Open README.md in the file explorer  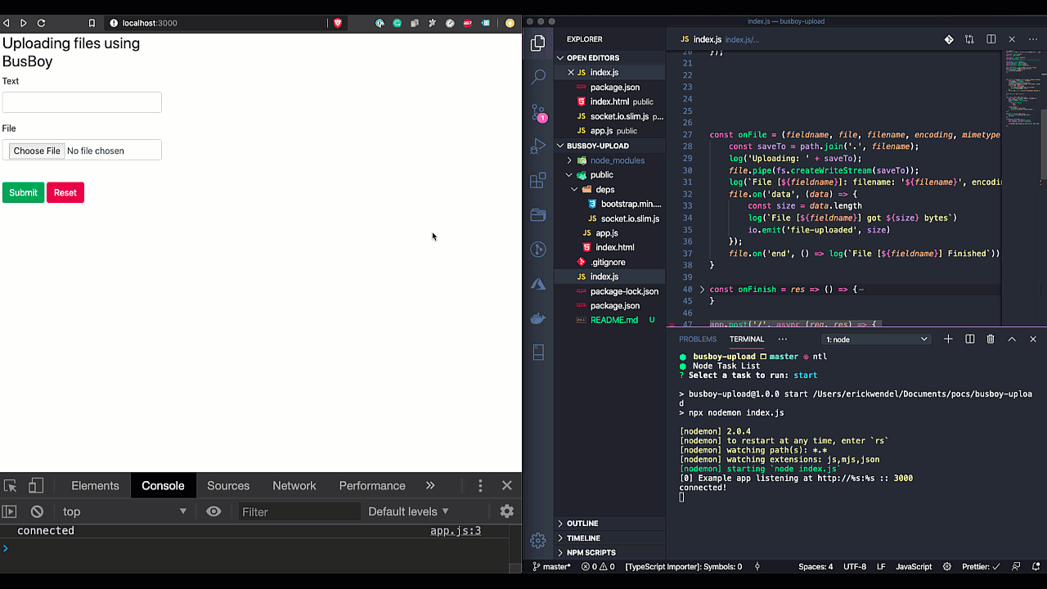click(614, 320)
